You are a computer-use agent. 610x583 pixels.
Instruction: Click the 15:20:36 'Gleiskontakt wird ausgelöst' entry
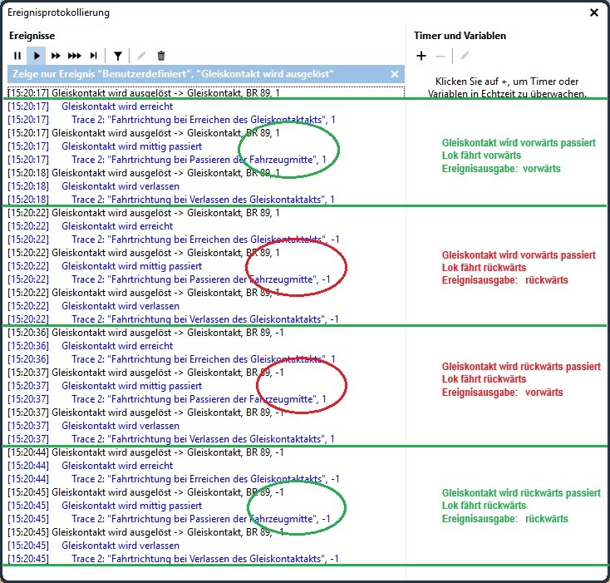[x=145, y=333]
